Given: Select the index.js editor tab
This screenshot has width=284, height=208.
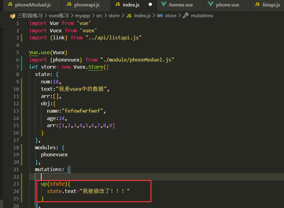Looking at the screenshot, I should click(134, 5).
